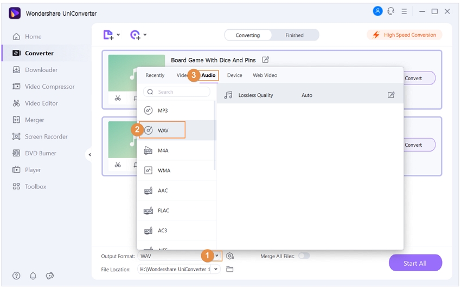Open the Downloader section
The image size is (461, 288).
click(x=35, y=70)
